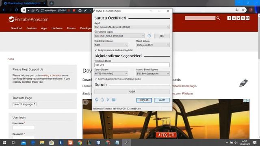Image resolution: width=260 pixels, height=146 pixels.
Task: Click the Username field on webpage
Action: (x=24, y=127)
